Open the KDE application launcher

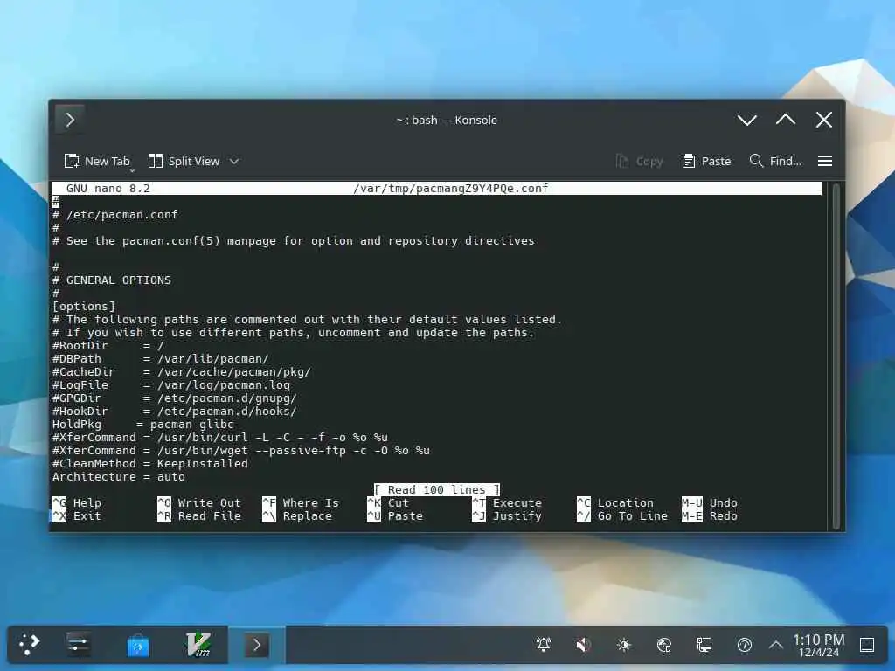tap(29, 645)
